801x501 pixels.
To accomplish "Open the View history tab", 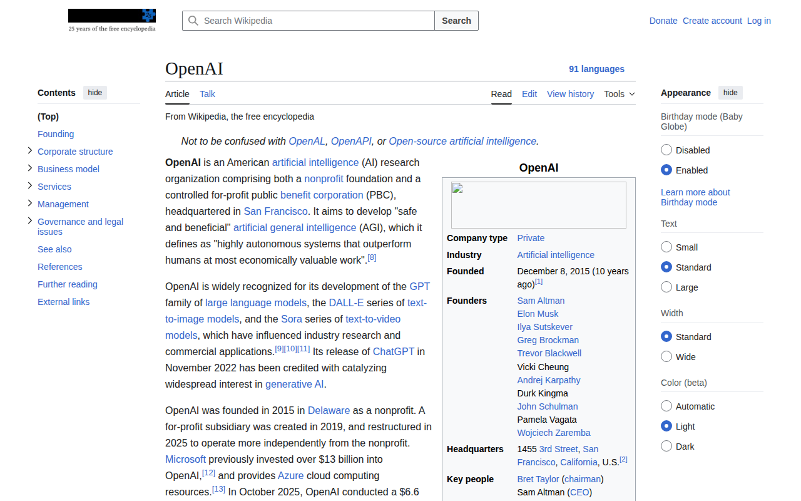I will click(x=570, y=94).
